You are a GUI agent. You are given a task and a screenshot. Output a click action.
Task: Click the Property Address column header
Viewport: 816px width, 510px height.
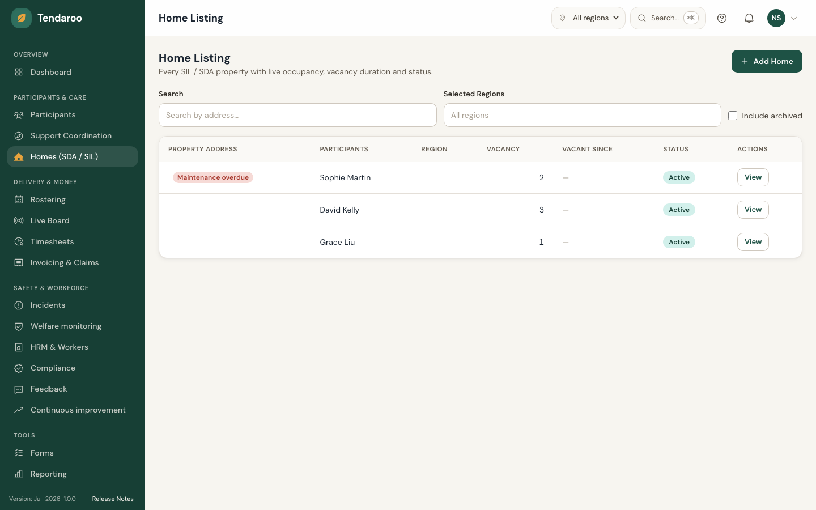[203, 149]
